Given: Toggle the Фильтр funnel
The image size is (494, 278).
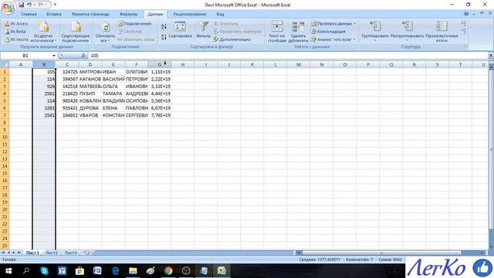Looking at the screenshot, I should tap(203, 30).
